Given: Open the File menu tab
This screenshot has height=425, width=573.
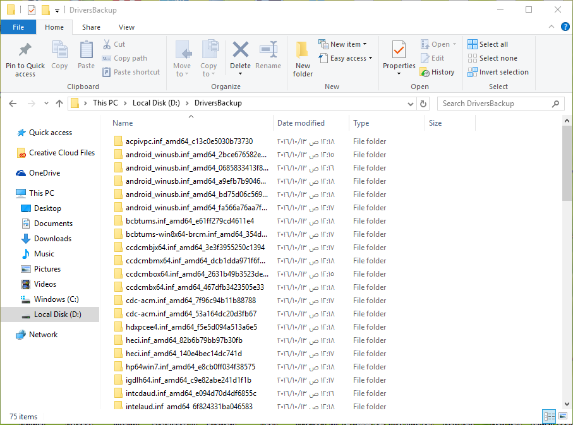Looking at the screenshot, I should (x=18, y=27).
